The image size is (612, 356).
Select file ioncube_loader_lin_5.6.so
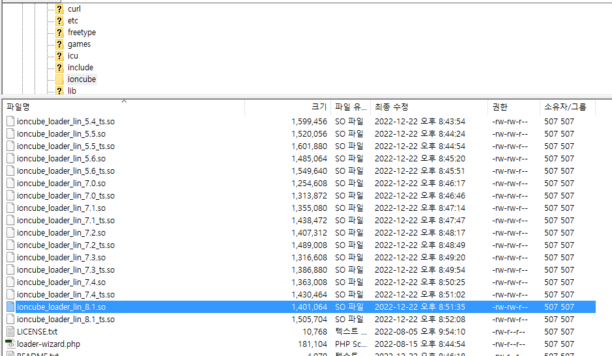pyautogui.click(x=61, y=159)
